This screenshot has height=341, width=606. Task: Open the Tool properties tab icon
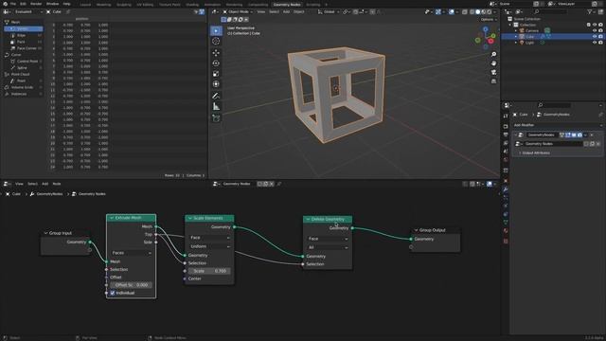(x=506, y=116)
